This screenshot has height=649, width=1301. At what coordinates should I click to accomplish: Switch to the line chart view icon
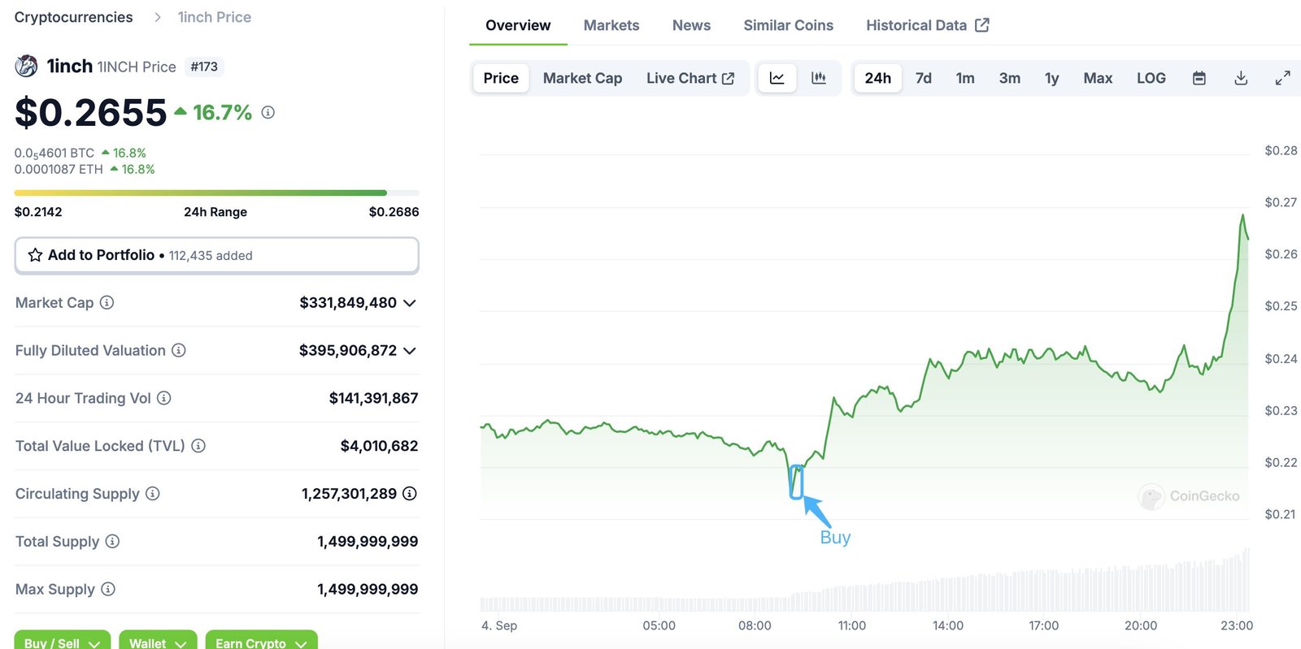pos(777,78)
